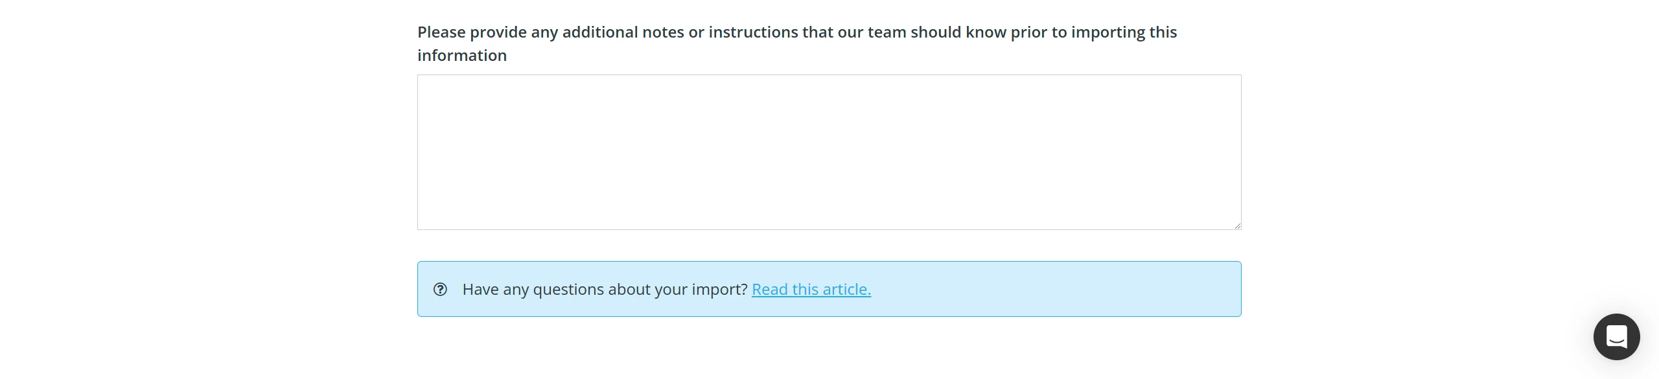Click the textarea resize handle
The image size is (1659, 379).
[1238, 225]
